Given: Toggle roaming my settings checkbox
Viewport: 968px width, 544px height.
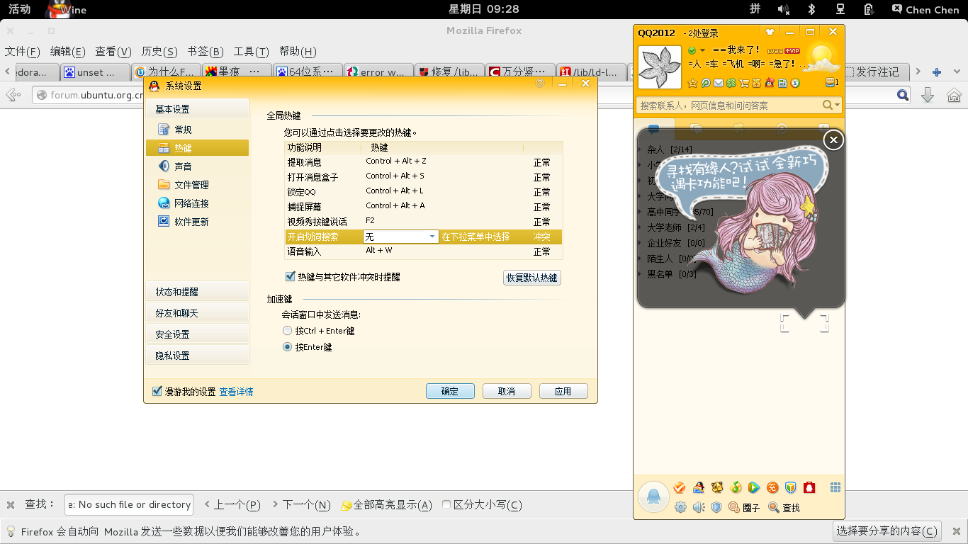Looking at the screenshot, I should pyautogui.click(x=157, y=391).
